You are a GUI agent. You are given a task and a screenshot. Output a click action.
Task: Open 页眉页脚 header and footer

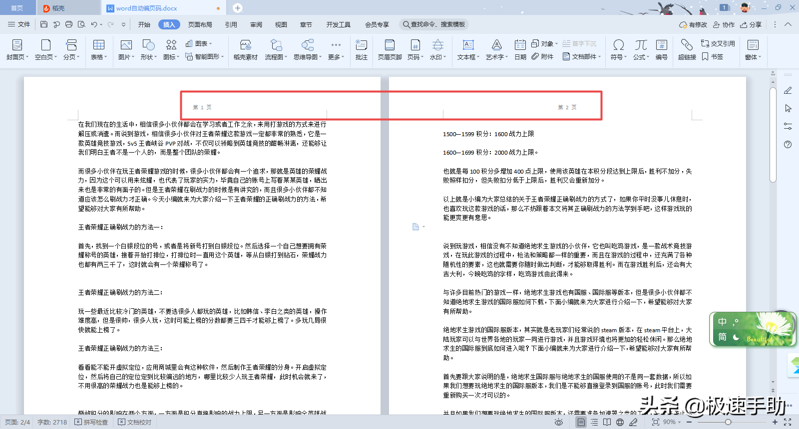pyautogui.click(x=390, y=50)
